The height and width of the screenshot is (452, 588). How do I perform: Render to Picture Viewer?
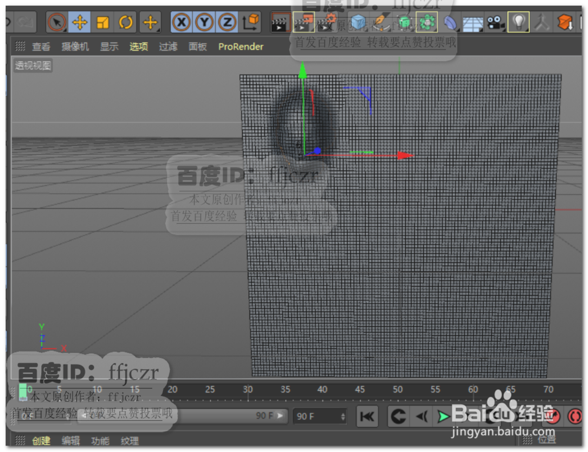point(303,22)
